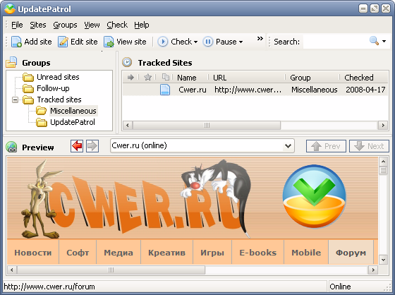Click the grey forward arrow in Preview

point(92,146)
